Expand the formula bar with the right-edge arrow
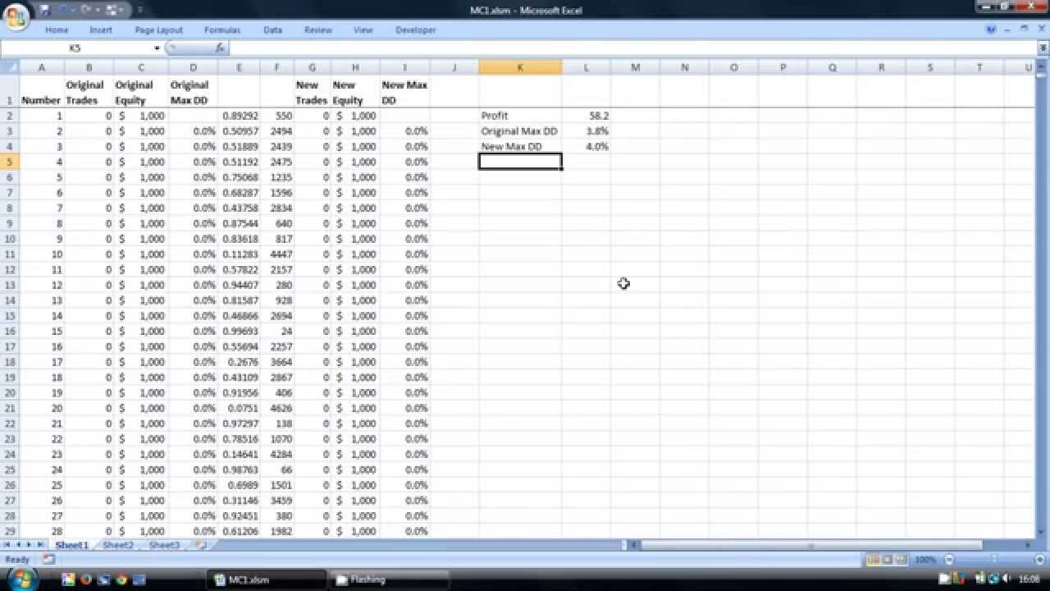 click(x=1043, y=48)
